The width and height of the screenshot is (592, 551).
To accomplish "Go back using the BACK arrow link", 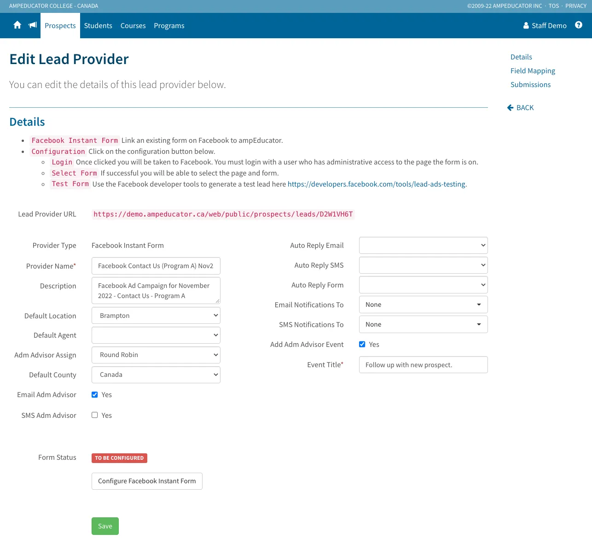I will (521, 108).
